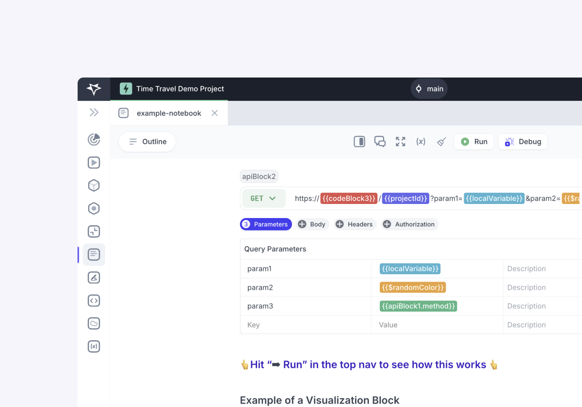
Task: Click the hexagon icon in sidebar
Action: tap(94, 209)
